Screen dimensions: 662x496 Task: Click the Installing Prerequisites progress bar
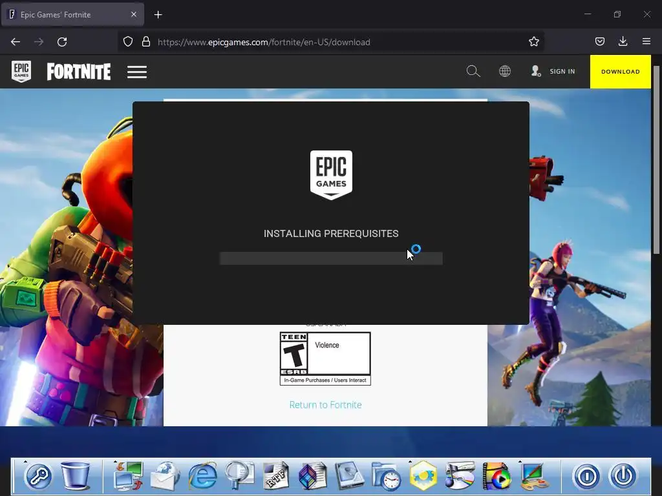point(331,258)
